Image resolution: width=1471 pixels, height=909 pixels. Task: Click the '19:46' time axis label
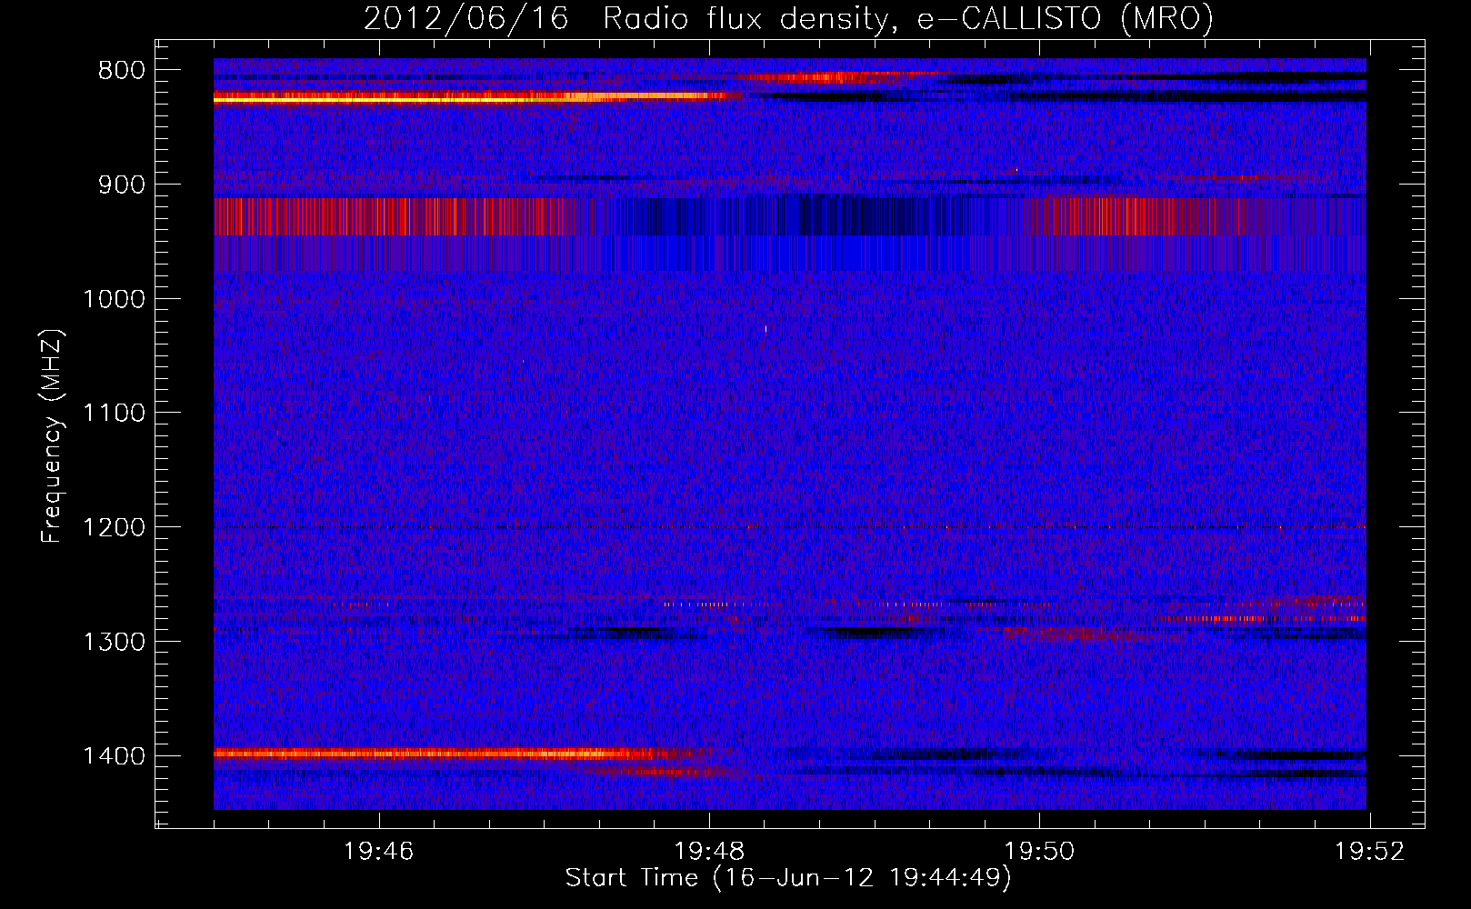(x=379, y=852)
